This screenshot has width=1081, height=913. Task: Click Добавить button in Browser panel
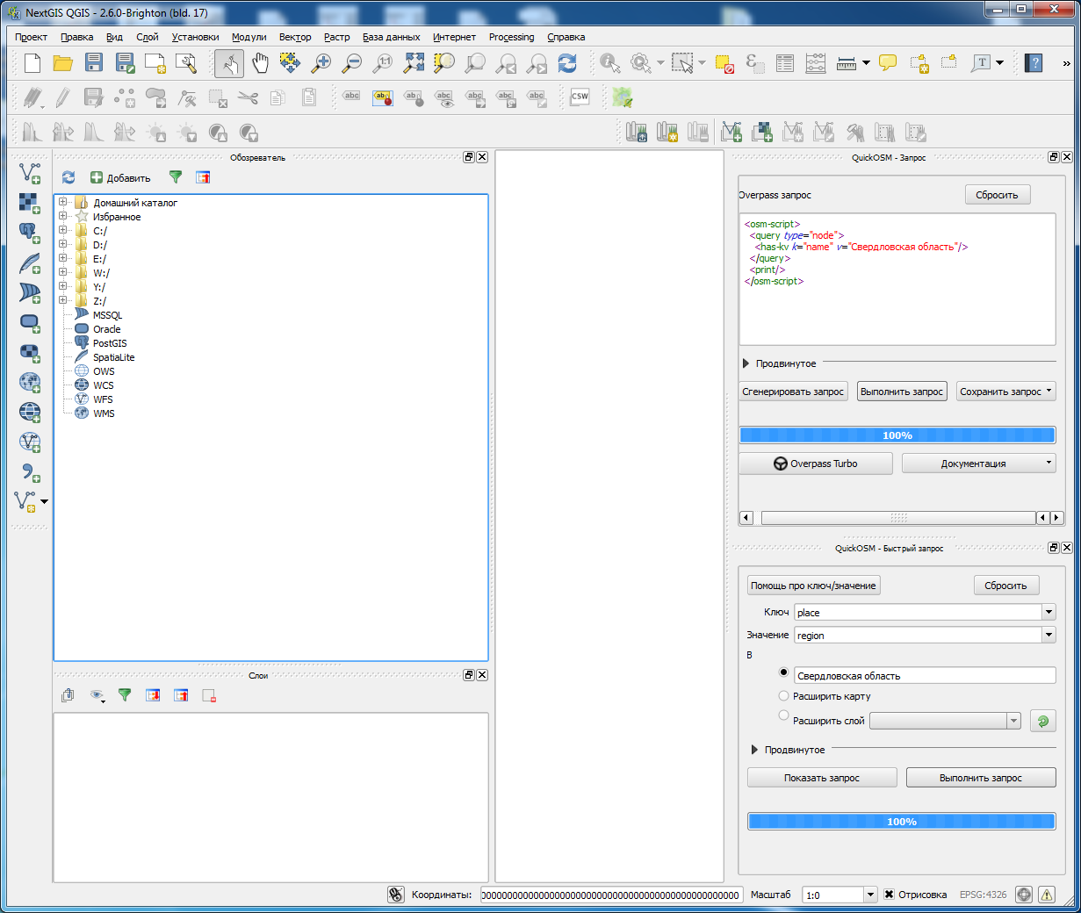click(121, 177)
